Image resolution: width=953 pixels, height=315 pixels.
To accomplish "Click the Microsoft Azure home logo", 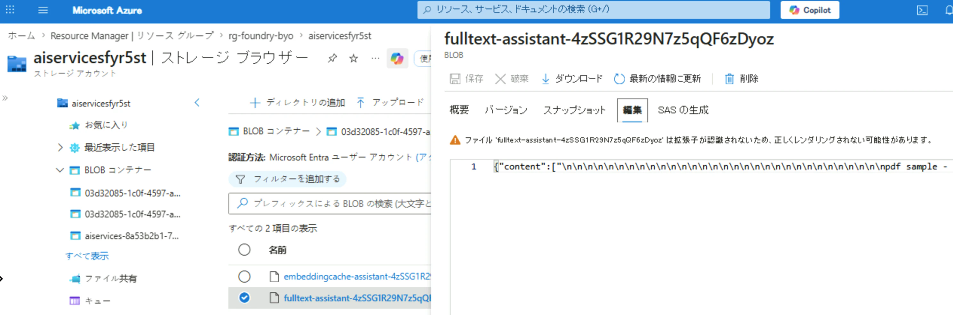I will tap(107, 10).
